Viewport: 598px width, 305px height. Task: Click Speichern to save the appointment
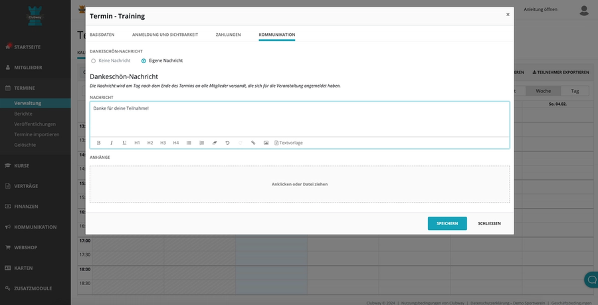(447, 223)
